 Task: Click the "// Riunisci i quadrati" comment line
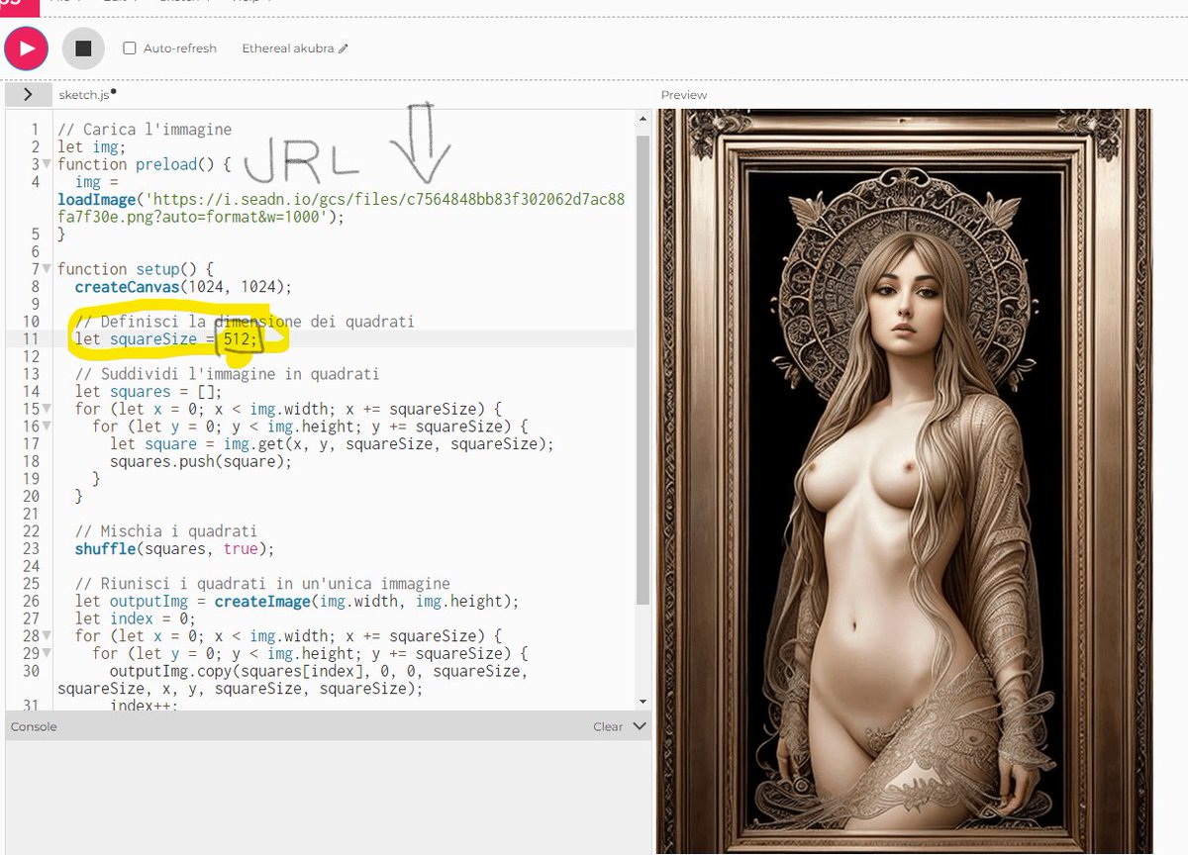262,584
